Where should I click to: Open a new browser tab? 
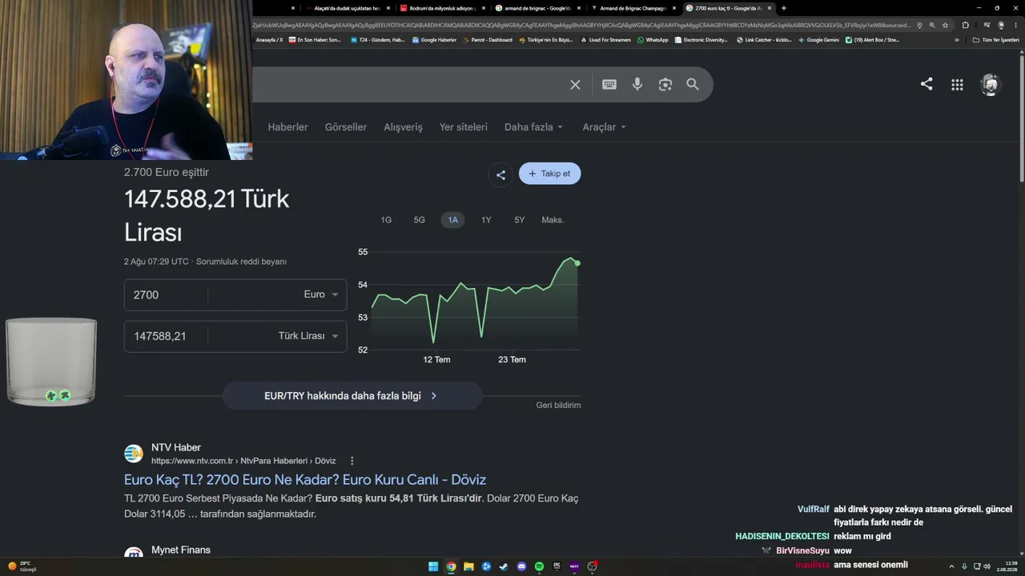(783, 8)
